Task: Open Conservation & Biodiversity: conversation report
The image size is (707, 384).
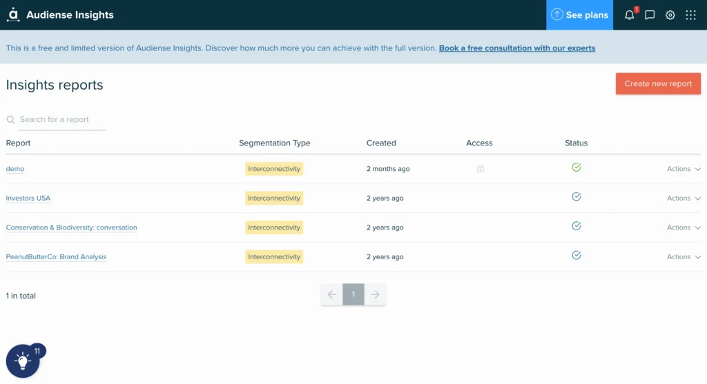Action: click(71, 228)
